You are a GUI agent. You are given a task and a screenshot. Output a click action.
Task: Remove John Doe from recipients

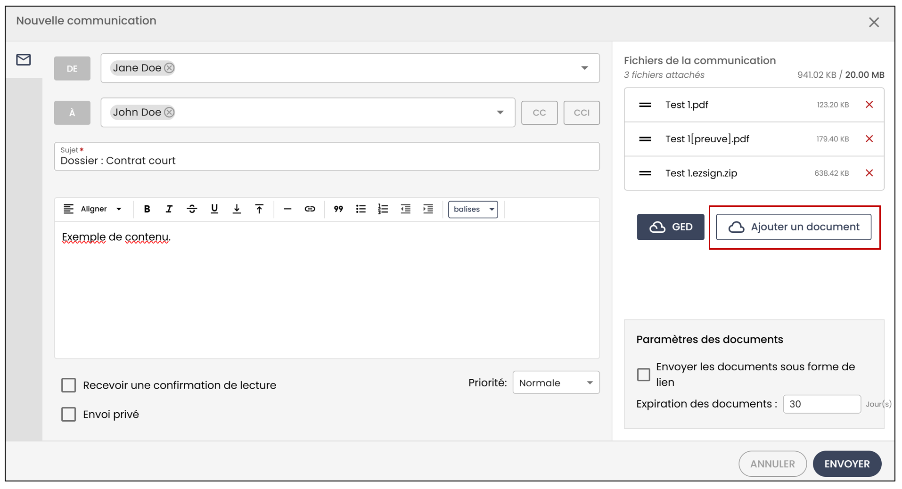169,112
